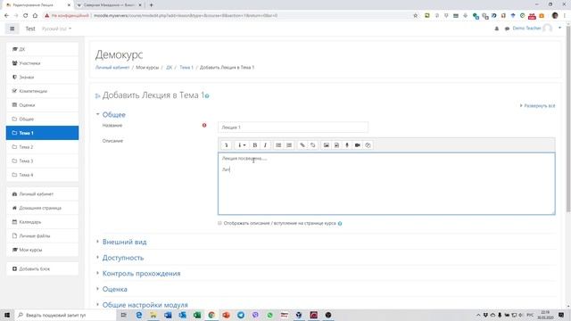
Task: Open manage files icon in editor
Action: 368,145
